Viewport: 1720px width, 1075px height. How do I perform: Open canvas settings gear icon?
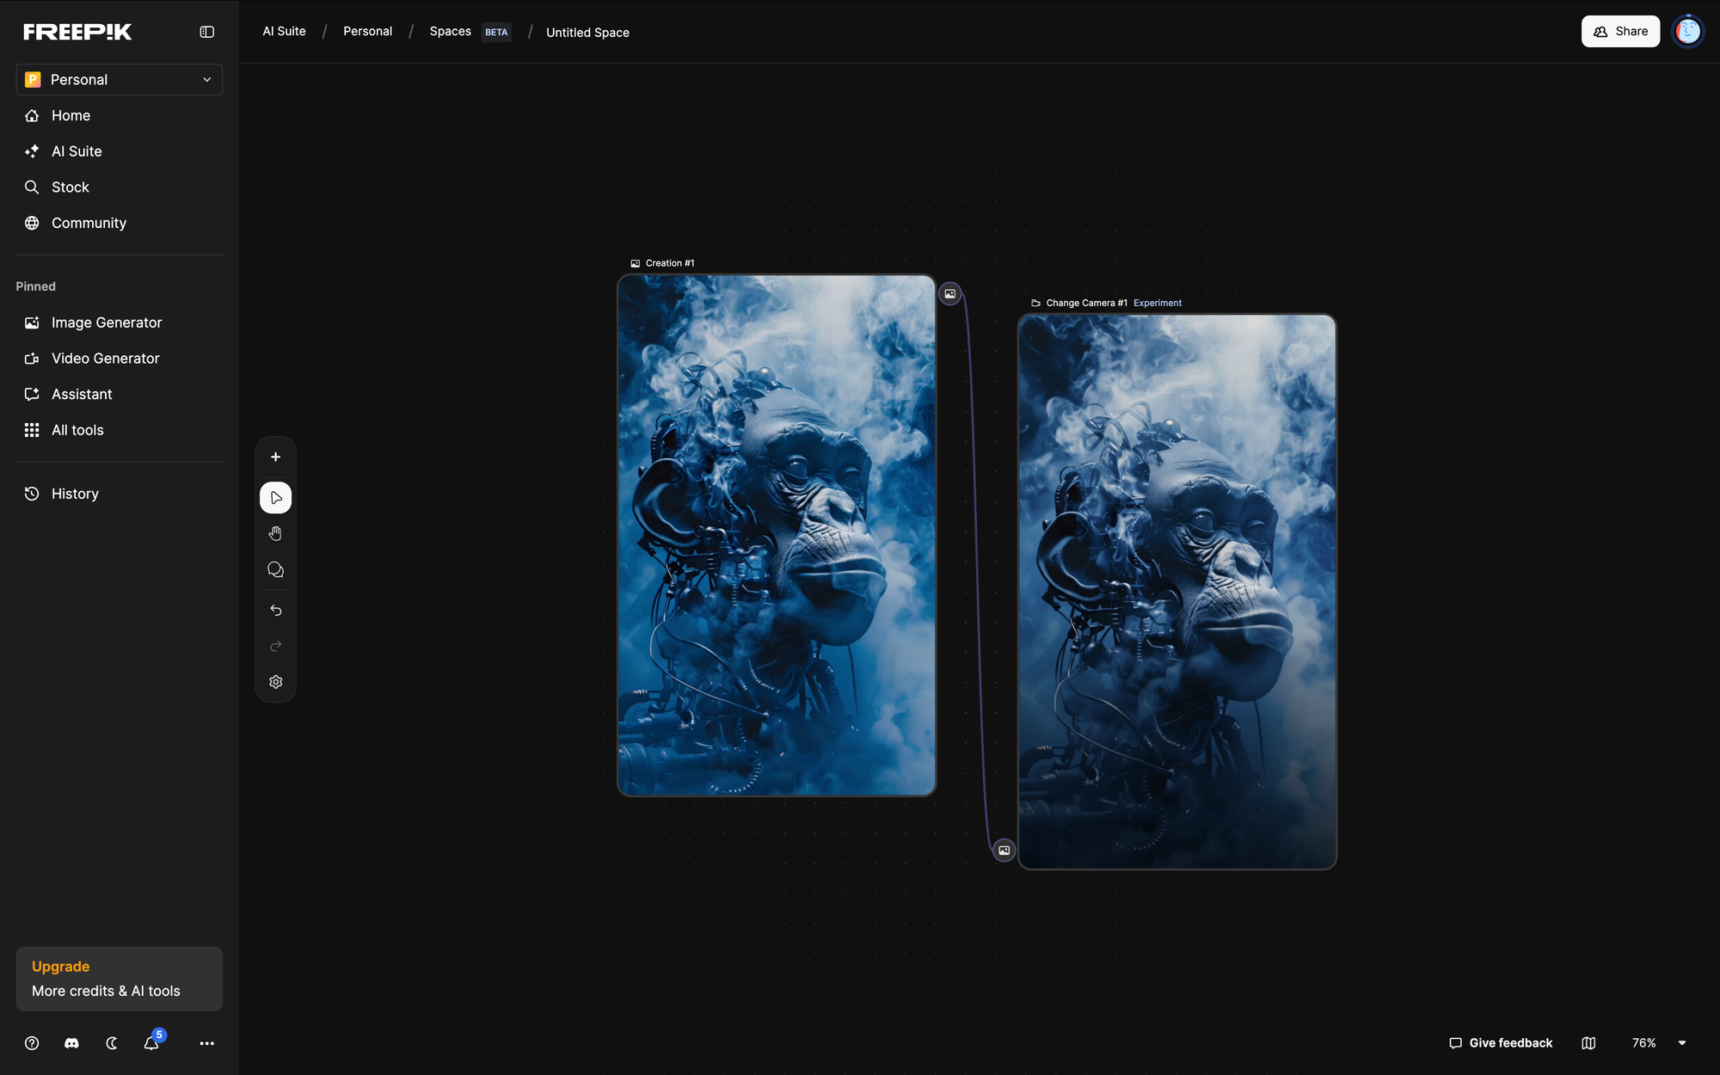pos(275,682)
